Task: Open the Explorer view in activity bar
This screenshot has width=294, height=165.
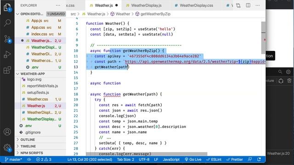Action: (x=7, y=8)
